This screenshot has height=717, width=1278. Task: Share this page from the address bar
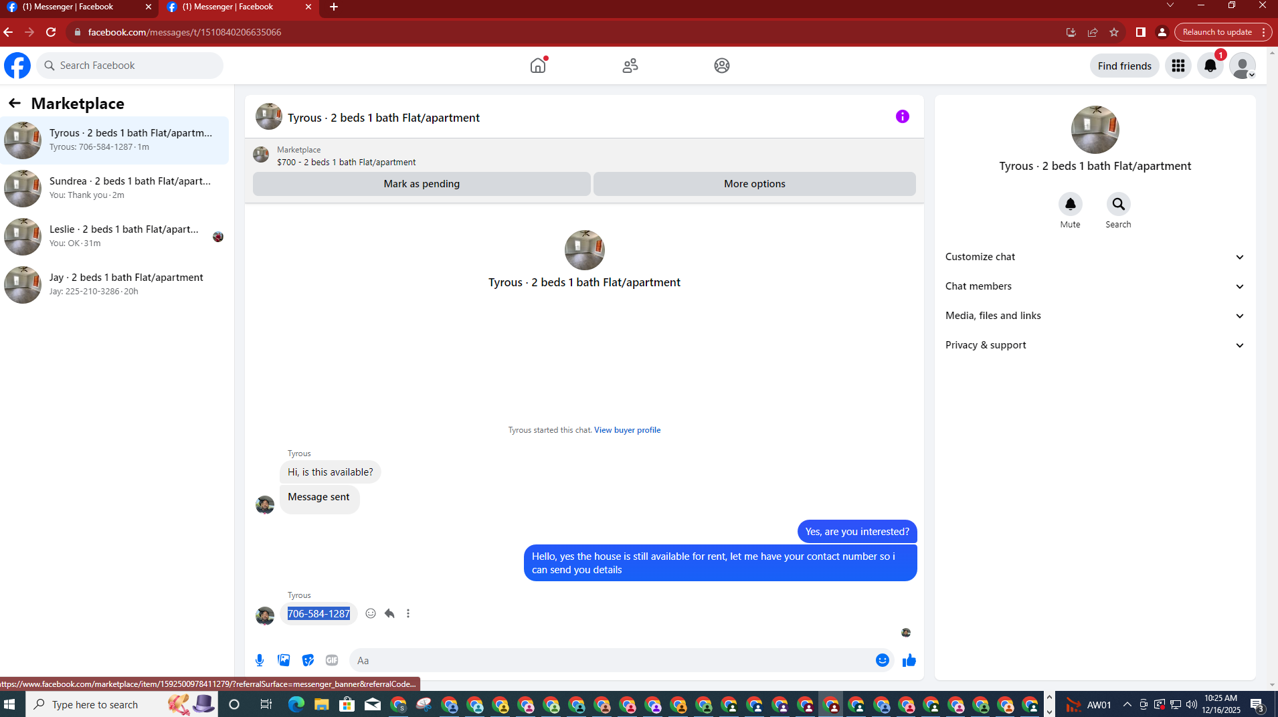(x=1093, y=32)
